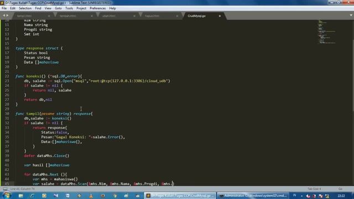Screen dimensions: 354x199
Task: Close the tampil.html tab
Action: click(49, 16)
